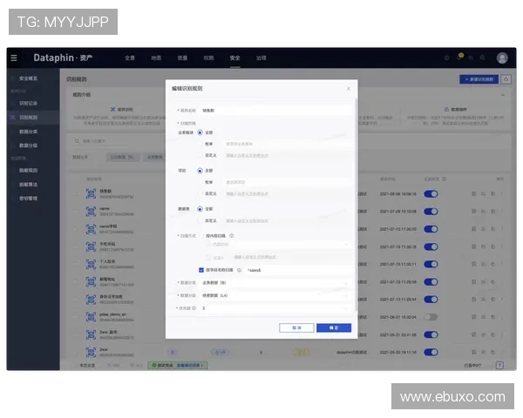
Task: Open the hamburger menu beside Dataphin logo
Action: click(14, 57)
